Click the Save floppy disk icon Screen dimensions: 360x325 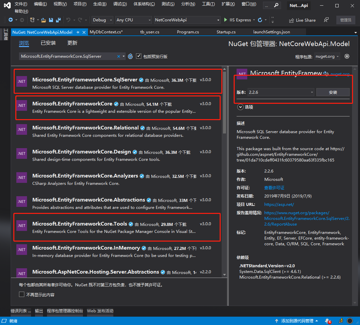point(51,20)
